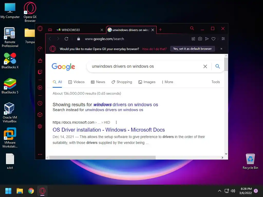Go back to the previous page

pos(50,39)
